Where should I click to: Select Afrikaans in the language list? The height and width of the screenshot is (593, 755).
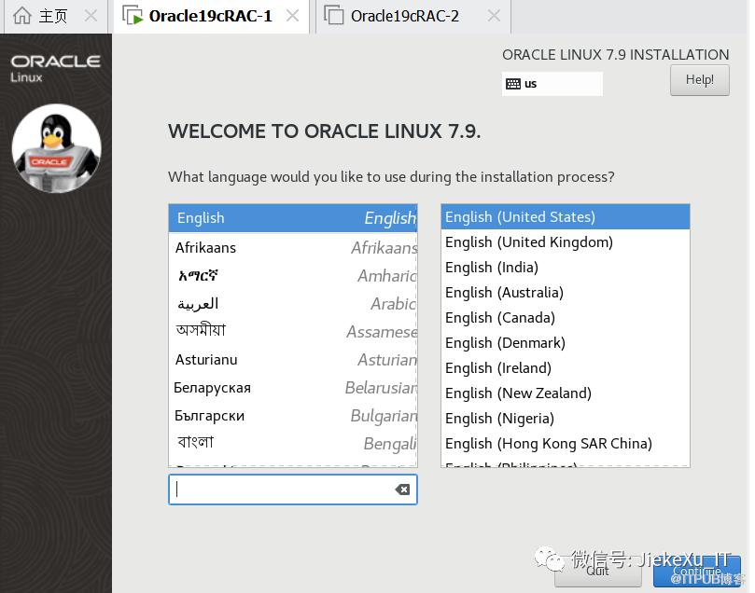click(x=292, y=248)
